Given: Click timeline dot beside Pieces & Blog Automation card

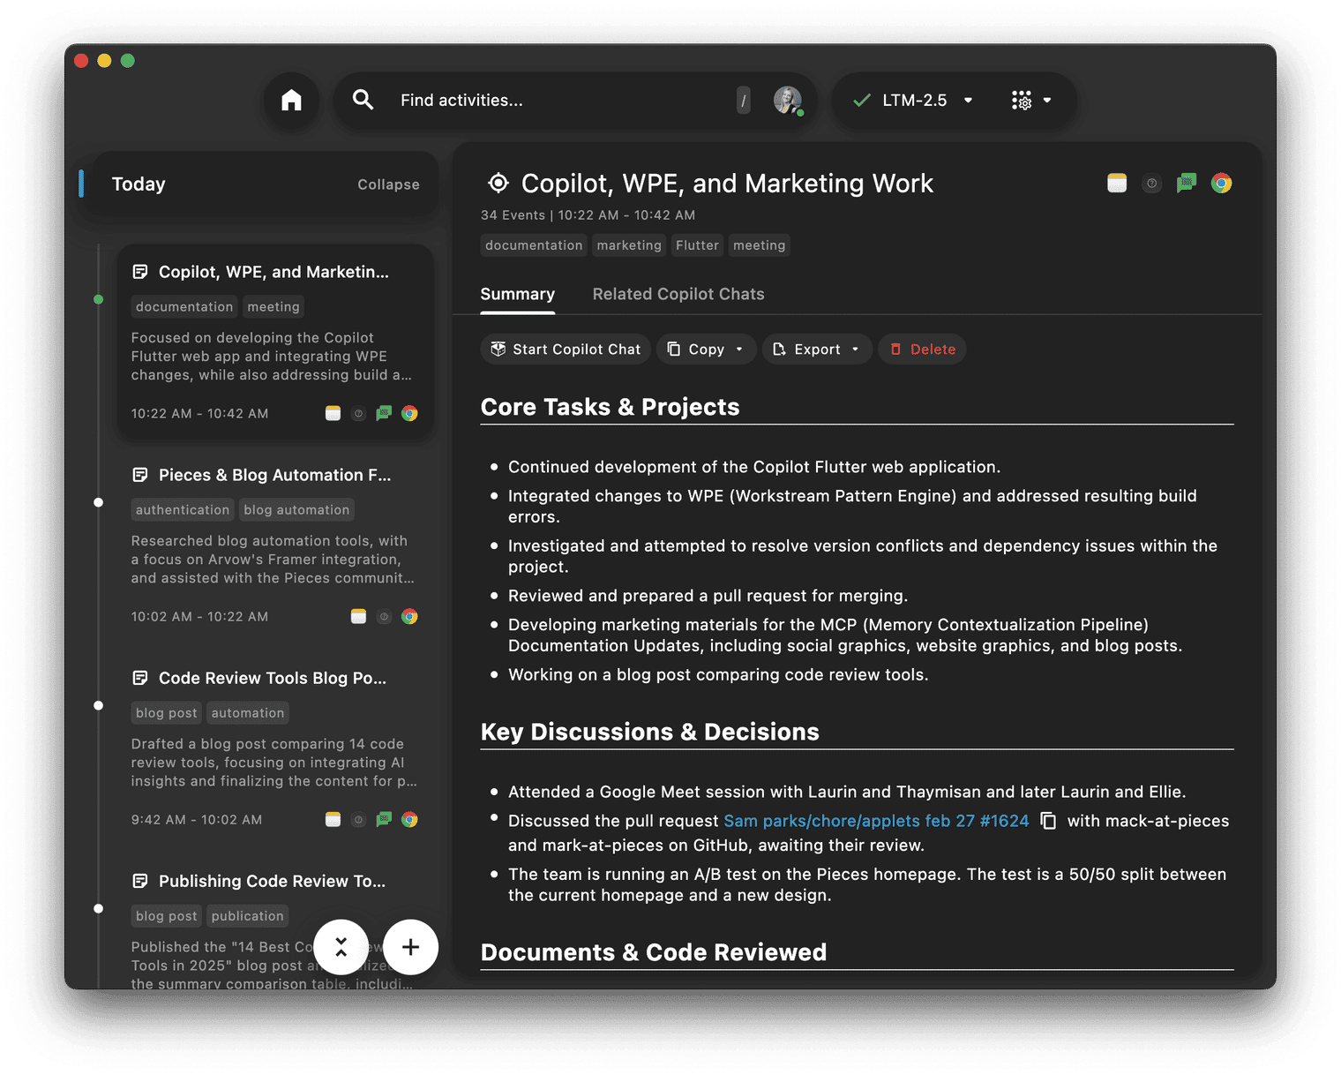Looking at the screenshot, I should [99, 502].
